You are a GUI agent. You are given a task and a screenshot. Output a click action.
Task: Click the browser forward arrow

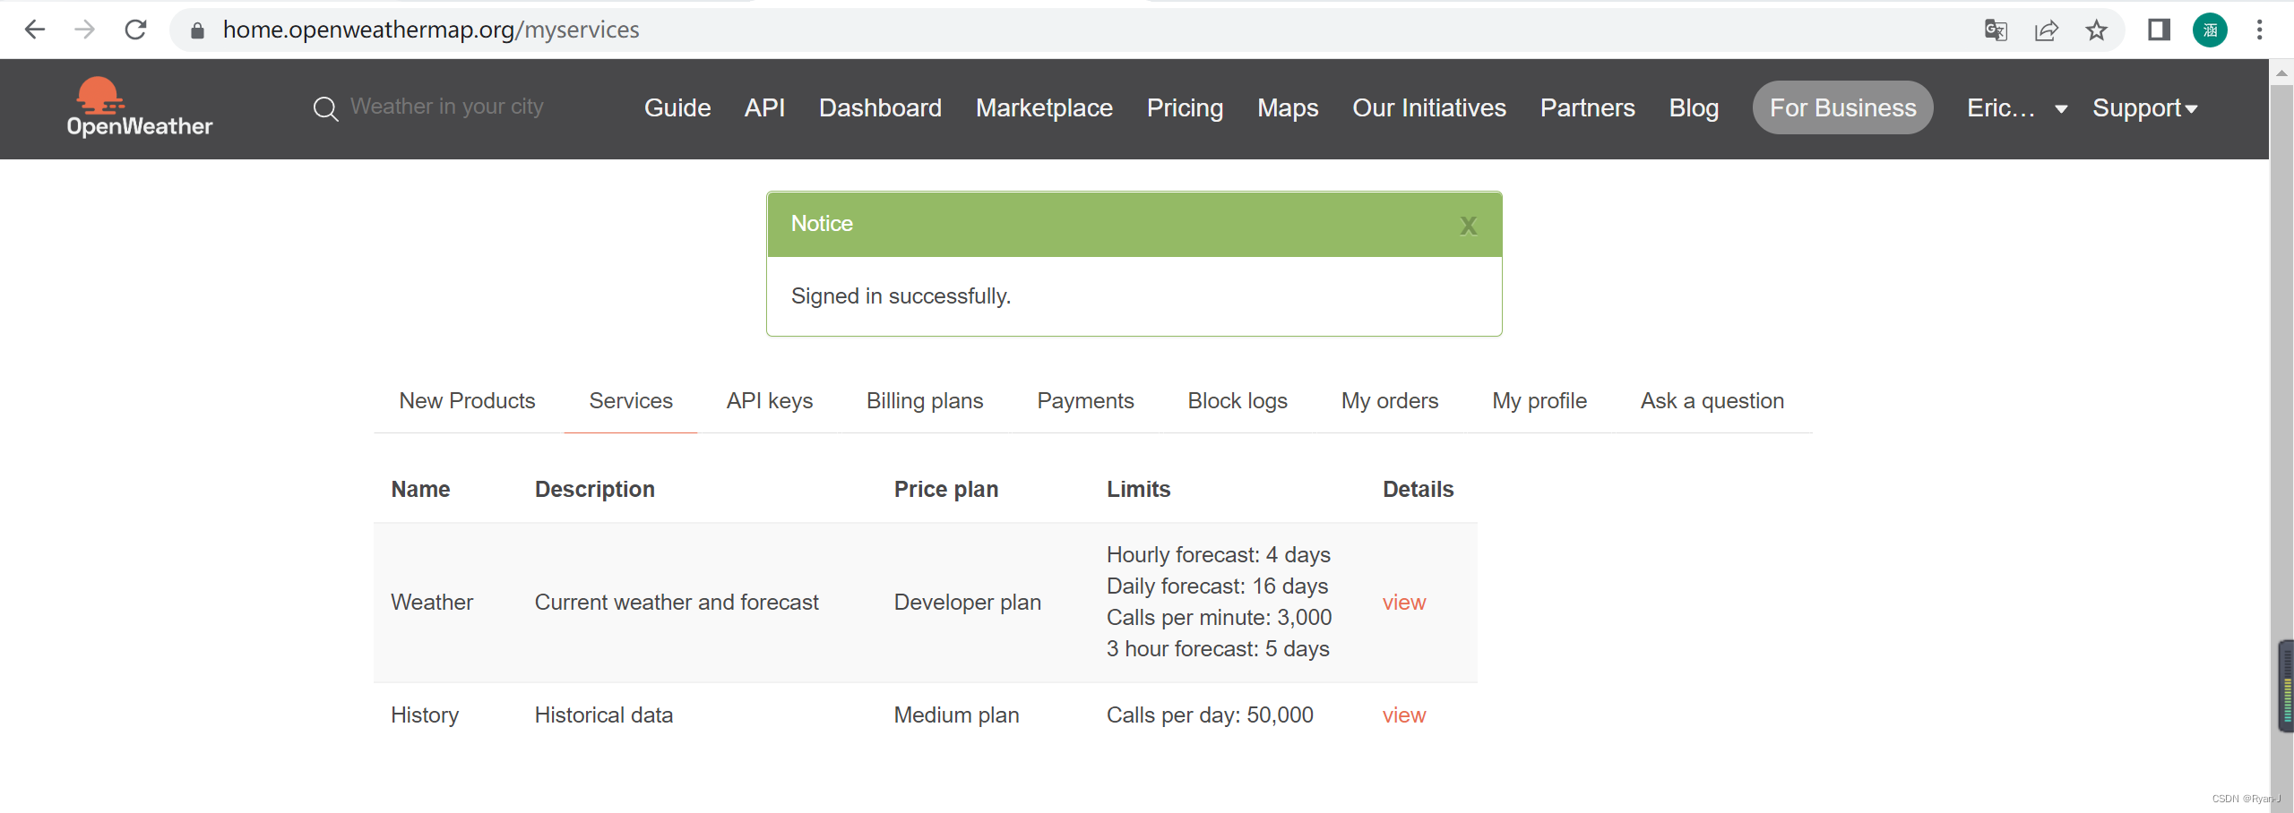85,30
